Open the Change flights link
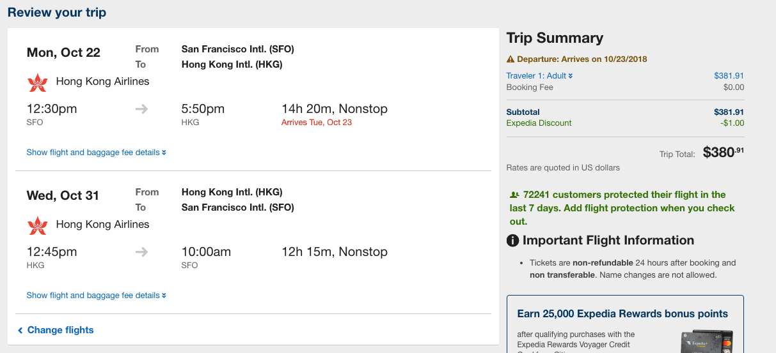 (60, 330)
